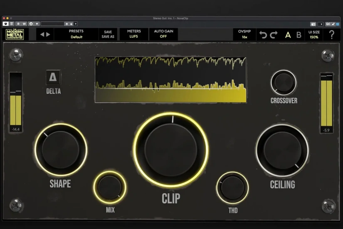Go to previous preset with left arrow

[x=42, y=35]
